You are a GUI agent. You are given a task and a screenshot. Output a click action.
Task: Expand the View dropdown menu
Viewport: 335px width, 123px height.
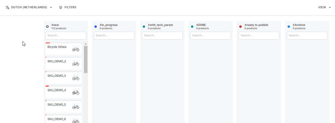(x=324, y=7)
